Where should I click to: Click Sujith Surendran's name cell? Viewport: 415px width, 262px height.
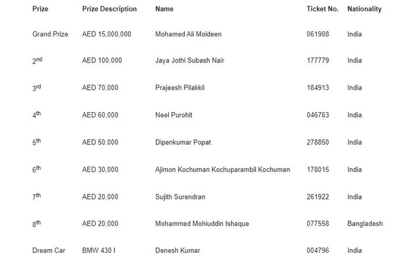click(180, 197)
